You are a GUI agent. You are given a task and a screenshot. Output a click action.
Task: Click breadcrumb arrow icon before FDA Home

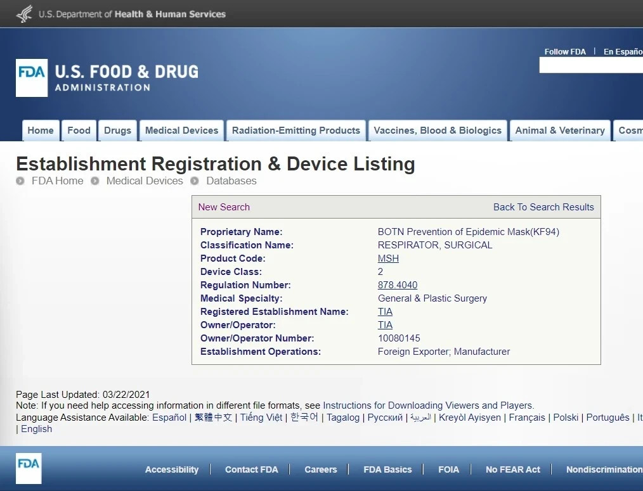tap(20, 181)
